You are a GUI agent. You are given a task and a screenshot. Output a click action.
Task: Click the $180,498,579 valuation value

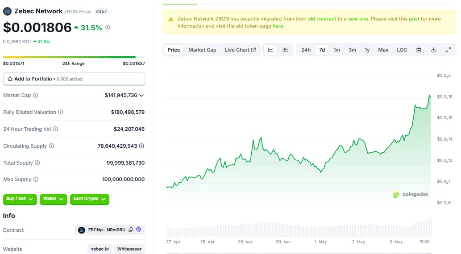coord(128,112)
